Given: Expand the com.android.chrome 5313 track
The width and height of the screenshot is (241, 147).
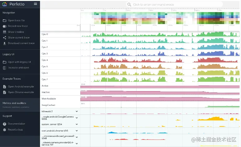Looking at the screenshot, I should [77, 131].
